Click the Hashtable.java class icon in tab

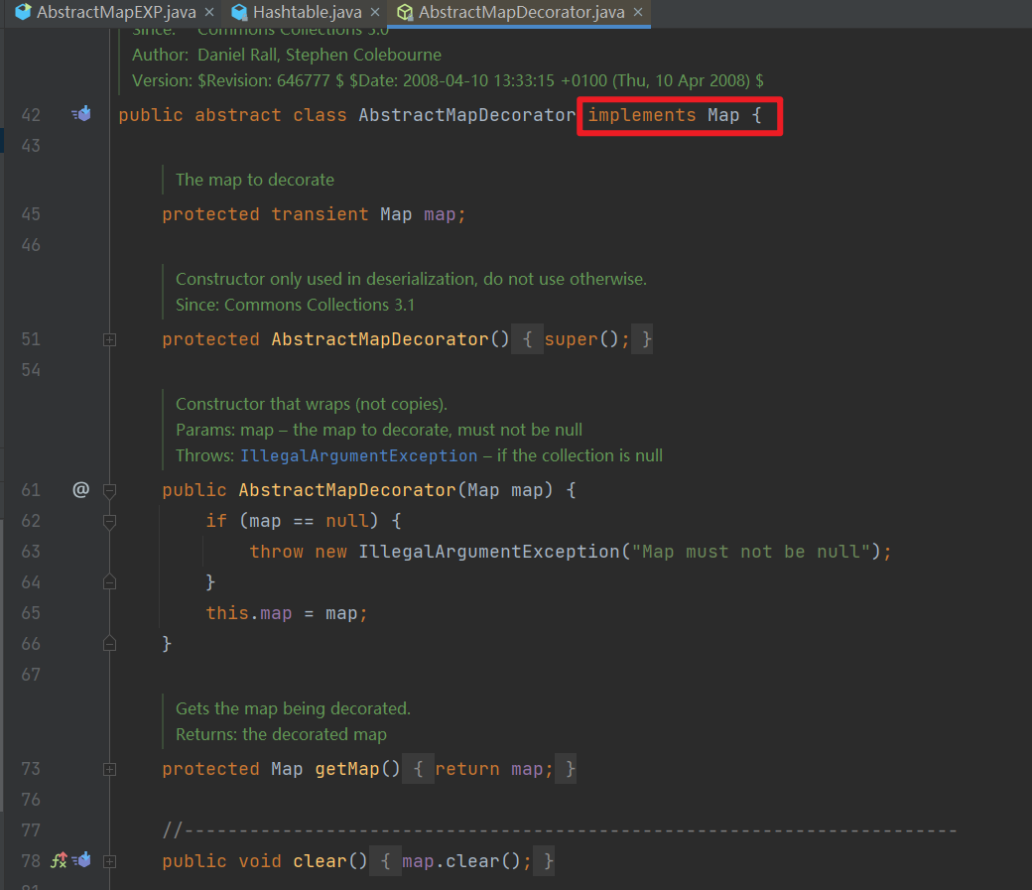click(237, 14)
